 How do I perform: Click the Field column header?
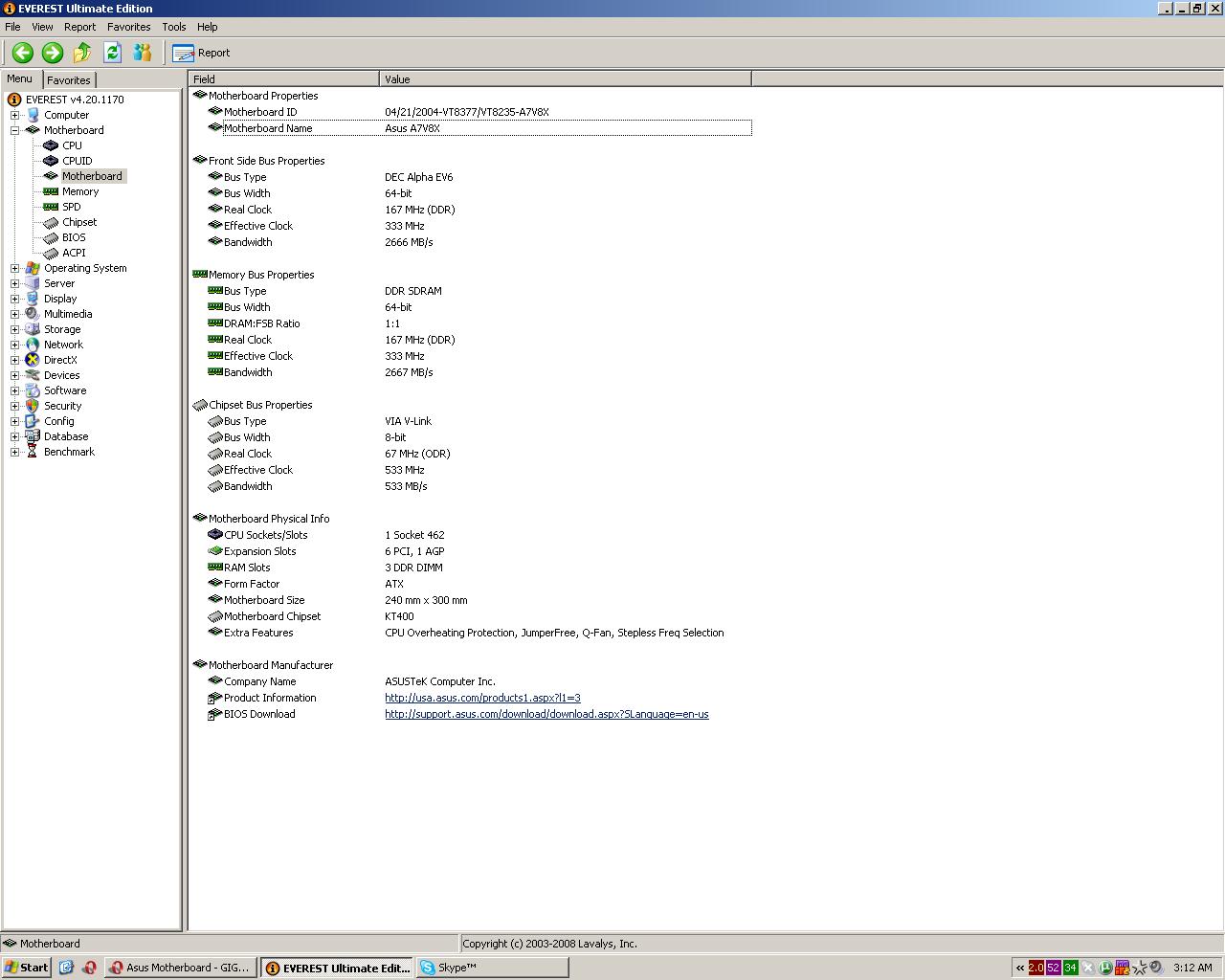pyautogui.click(x=284, y=79)
